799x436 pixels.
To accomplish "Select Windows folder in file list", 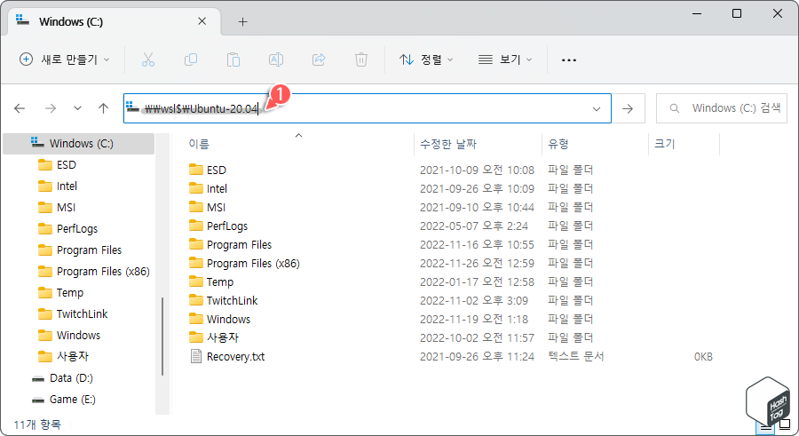I will tap(228, 319).
